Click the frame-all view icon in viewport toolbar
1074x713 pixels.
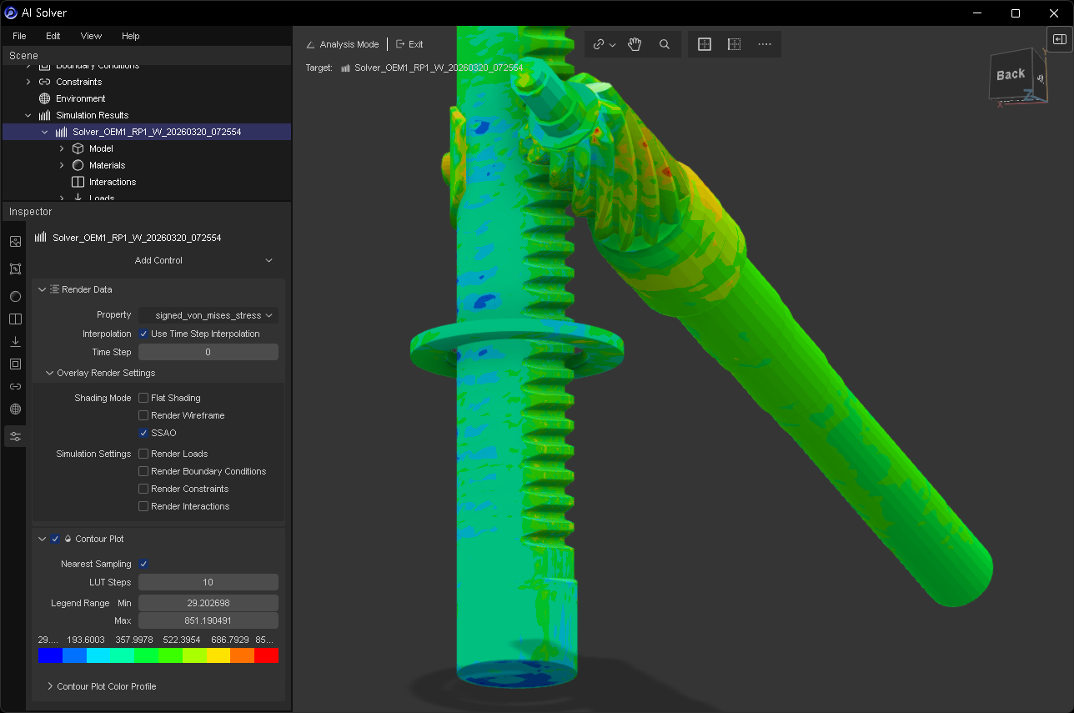coord(705,44)
